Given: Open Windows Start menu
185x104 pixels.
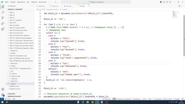Looking at the screenshot, I should (2, 102).
